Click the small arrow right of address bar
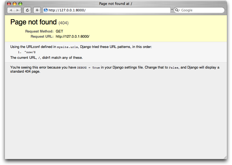The image size is (232, 165). pos(172,10)
